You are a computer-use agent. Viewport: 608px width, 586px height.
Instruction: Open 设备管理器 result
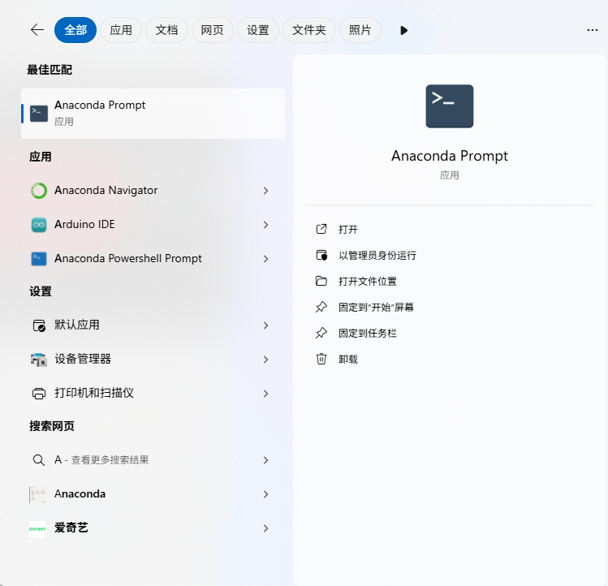[153, 359]
